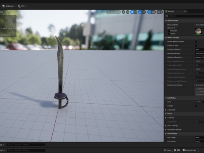Image resolution: width=204 pixels, height=153 pixels.
Task: Expand the Sections row
Action: [166, 118]
